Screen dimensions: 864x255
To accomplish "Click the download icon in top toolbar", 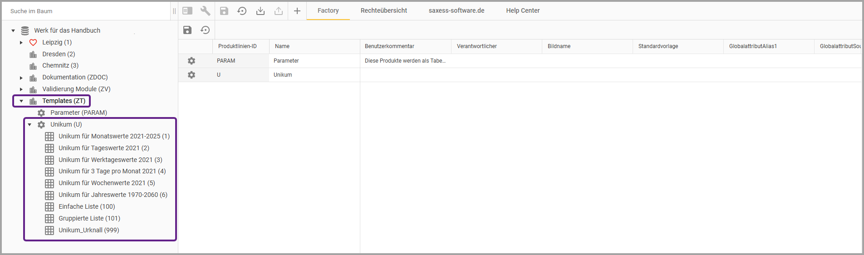I will pos(260,11).
